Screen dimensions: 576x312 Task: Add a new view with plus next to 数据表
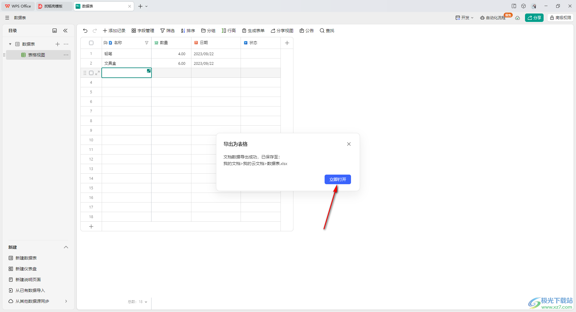click(58, 44)
